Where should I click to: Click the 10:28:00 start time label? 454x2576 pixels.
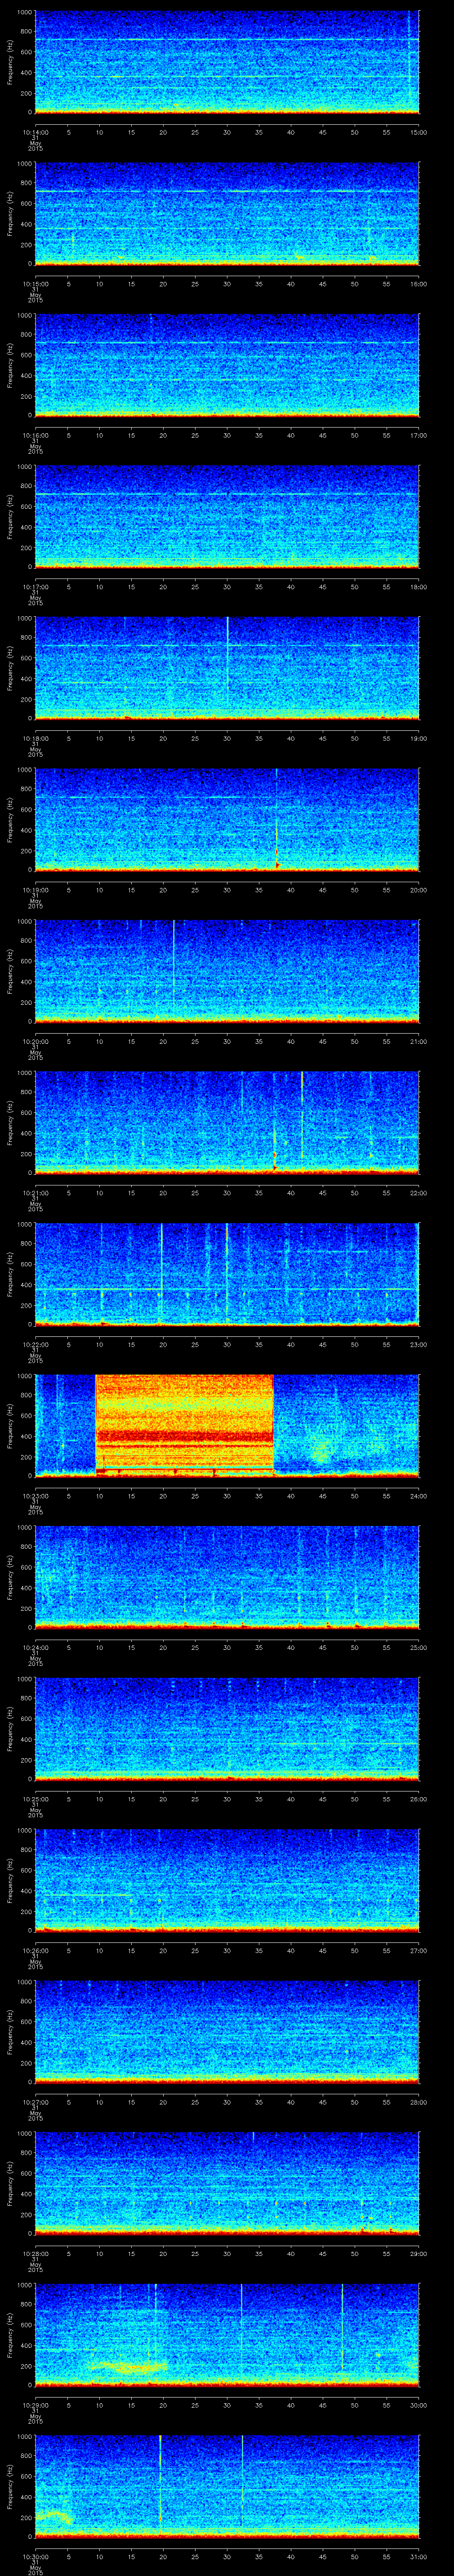point(35,2254)
